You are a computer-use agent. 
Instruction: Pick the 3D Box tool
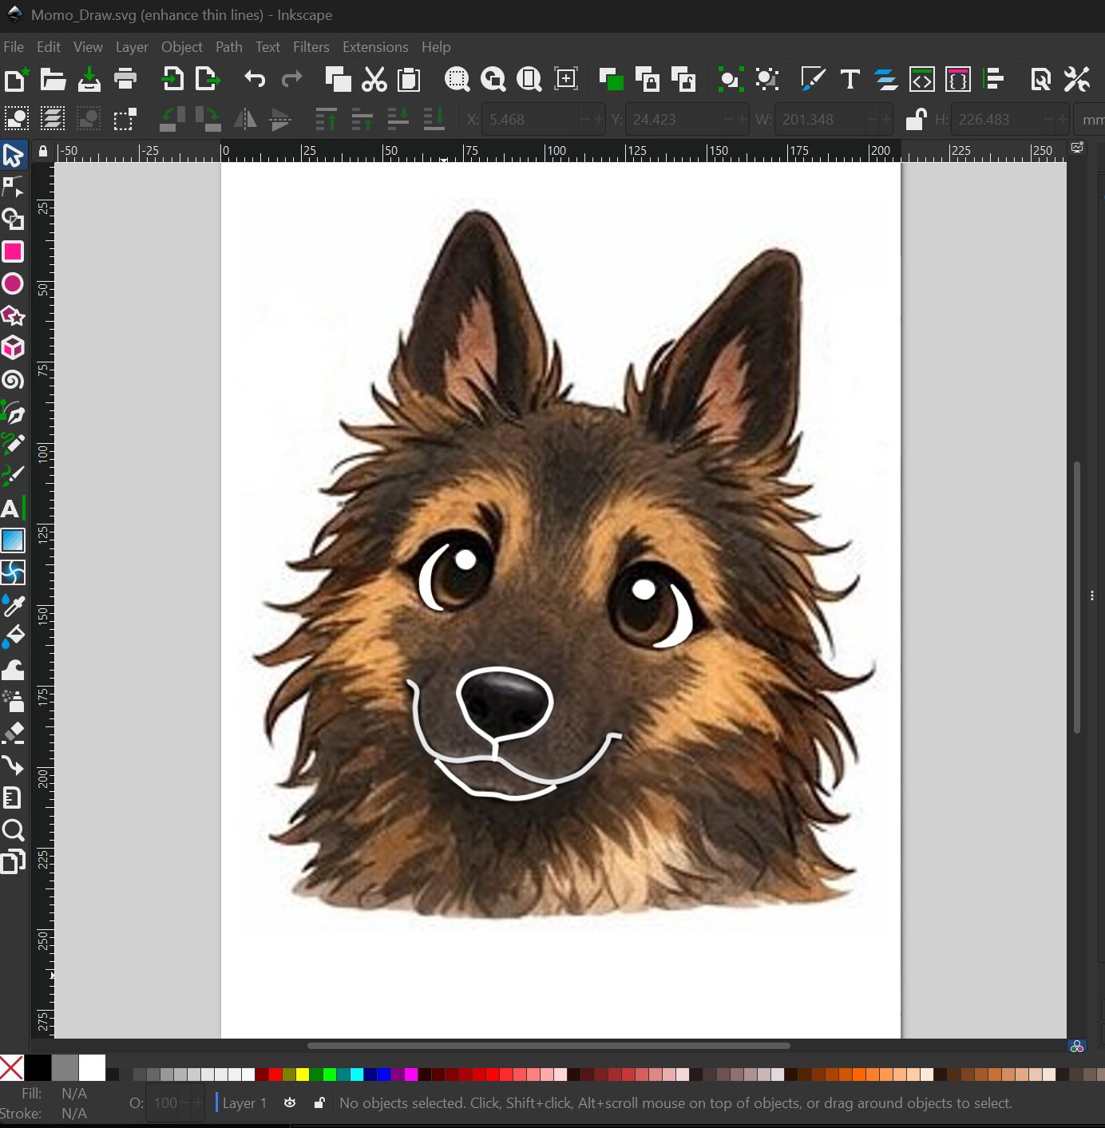tap(13, 348)
